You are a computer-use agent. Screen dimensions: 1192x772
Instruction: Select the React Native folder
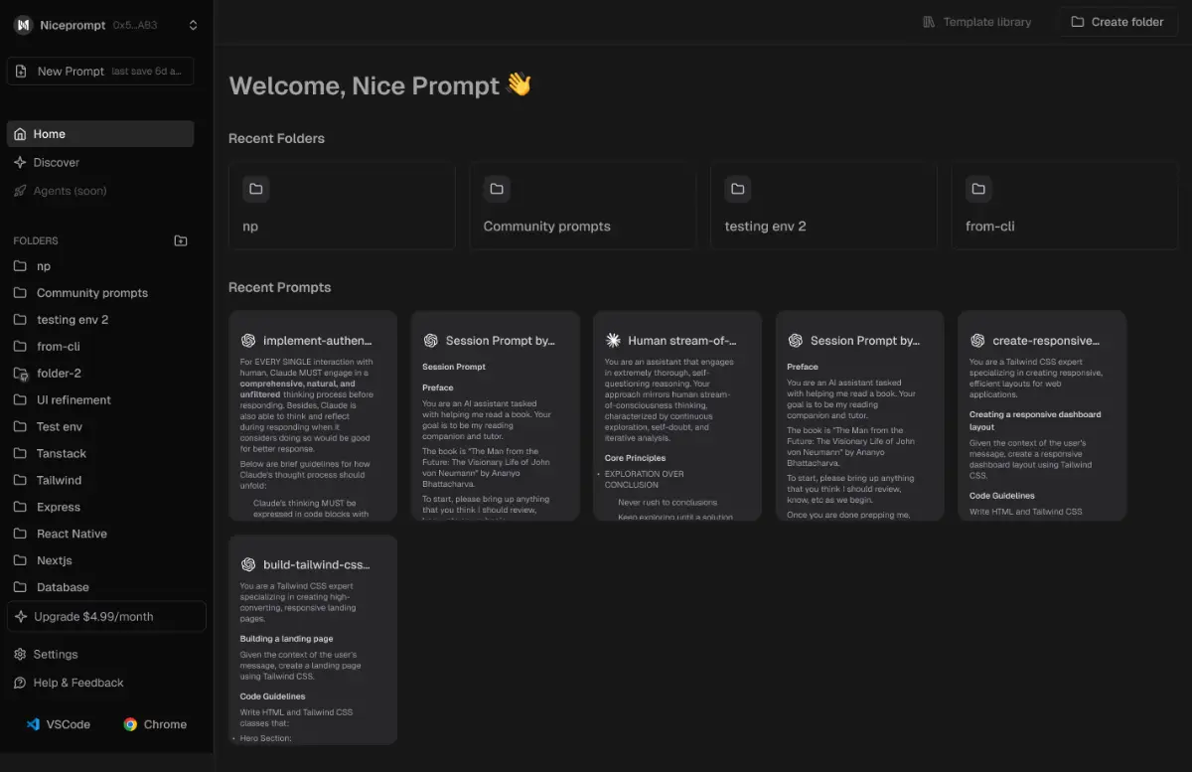[x=72, y=534]
